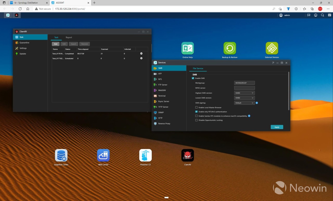Select SNMP in Services sidebar
The width and height of the screenshot is (333, 201).
[x=169, y=113]
